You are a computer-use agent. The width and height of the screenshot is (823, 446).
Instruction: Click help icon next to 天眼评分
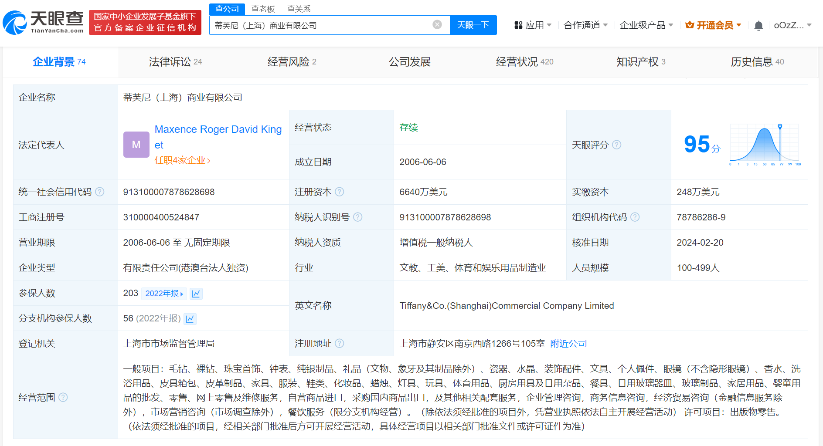616,145
